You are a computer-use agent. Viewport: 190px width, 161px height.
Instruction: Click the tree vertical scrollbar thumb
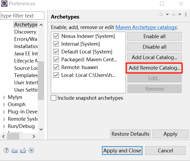tap(41, 81)
